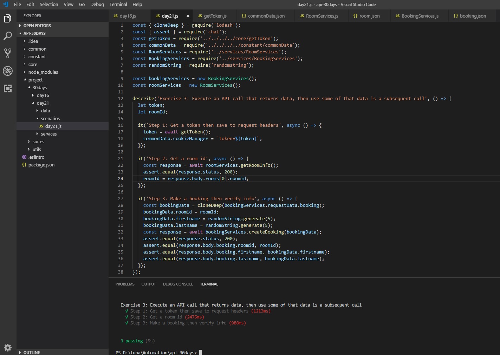Expand the core folder
500x355 pixels.
click(x=63, y=64)
